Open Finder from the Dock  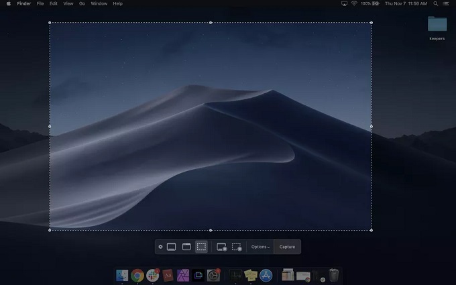122,275
